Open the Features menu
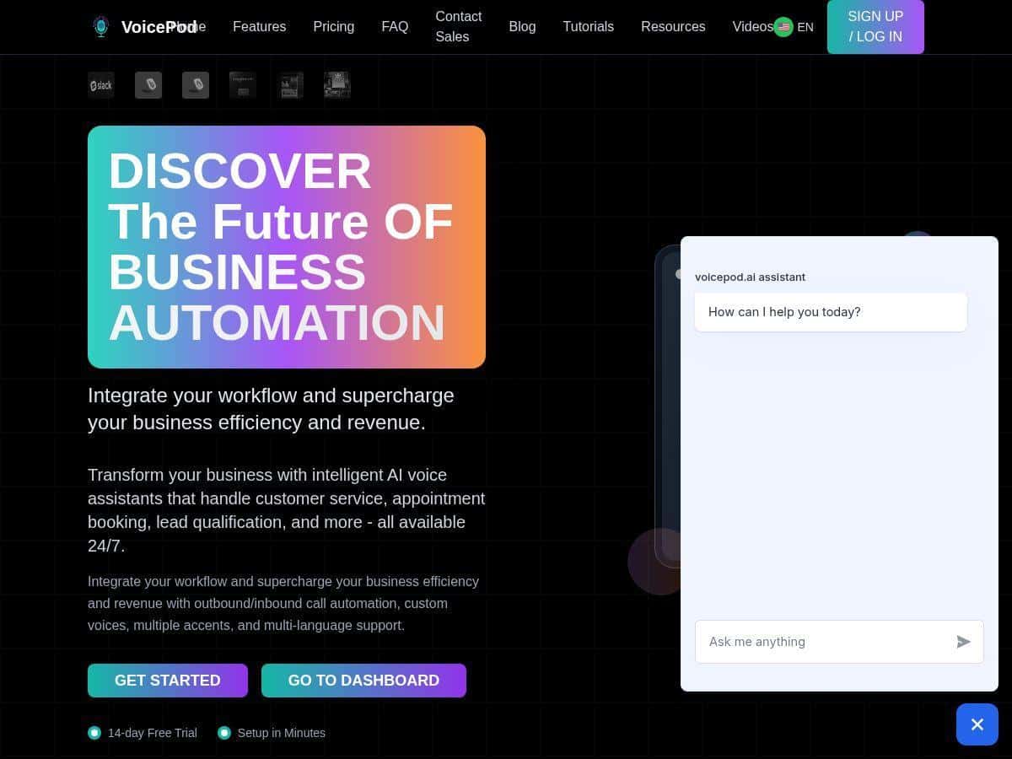 click(x=259, y=26)
